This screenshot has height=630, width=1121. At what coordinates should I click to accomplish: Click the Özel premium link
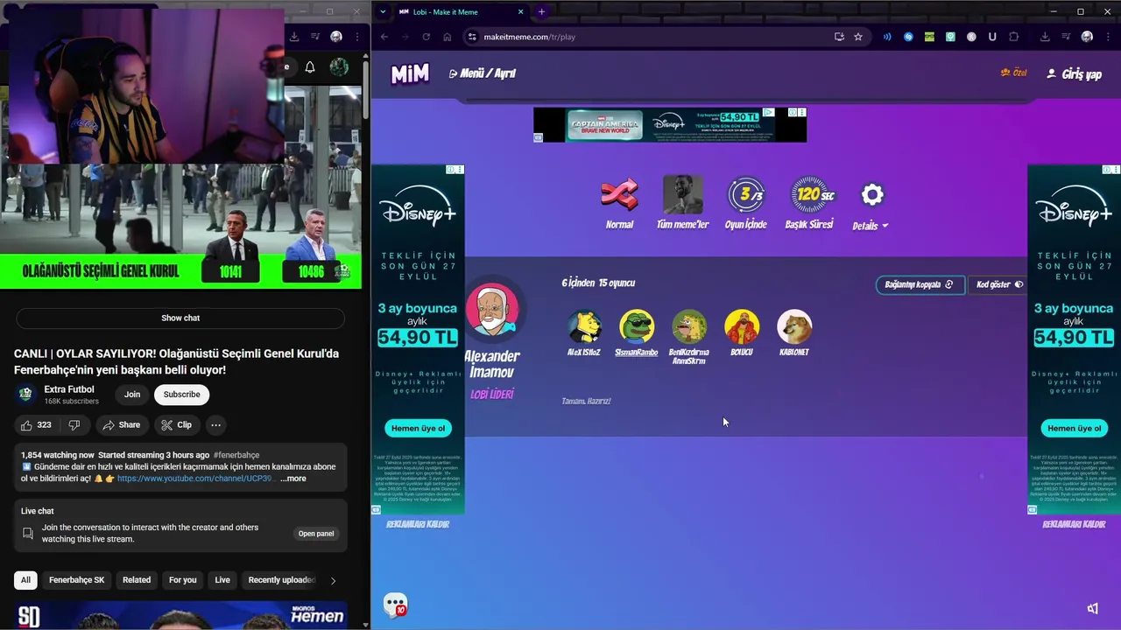(x=1013, y=73)
